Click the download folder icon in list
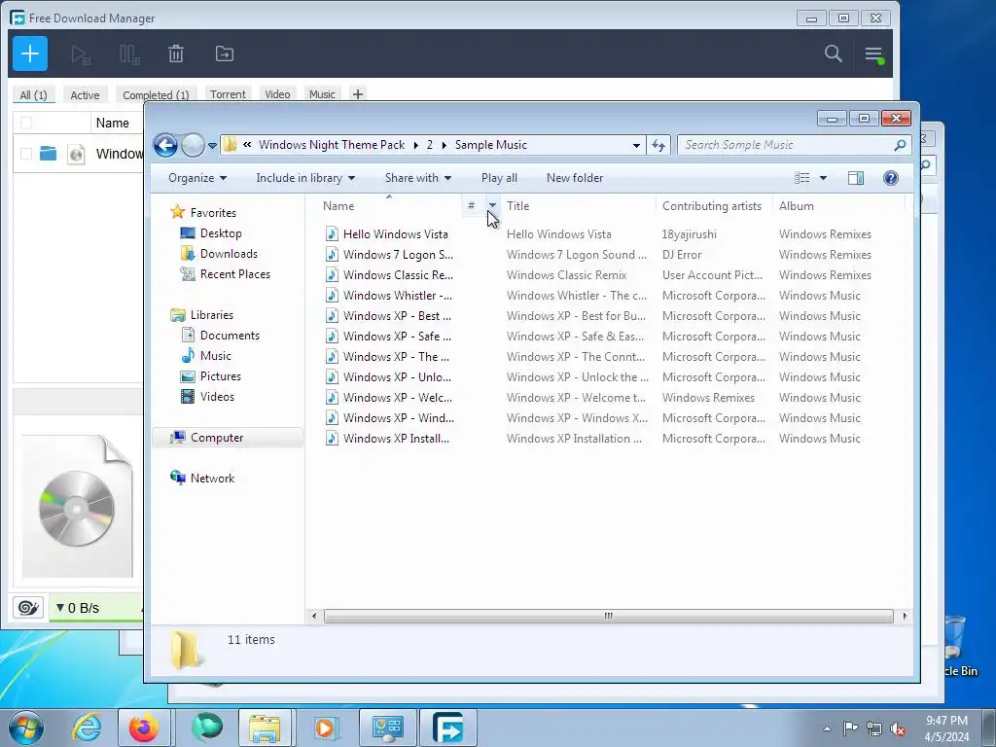Screen dimensions: 996x747 click(x=49, y=154)
